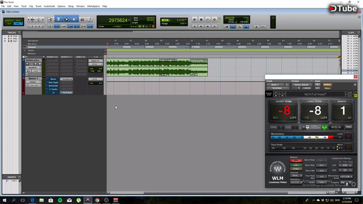363x204 pixels.
Task: Select the Scrubber speaker tool
Action: pyautogui.click(x=82, y=19)
